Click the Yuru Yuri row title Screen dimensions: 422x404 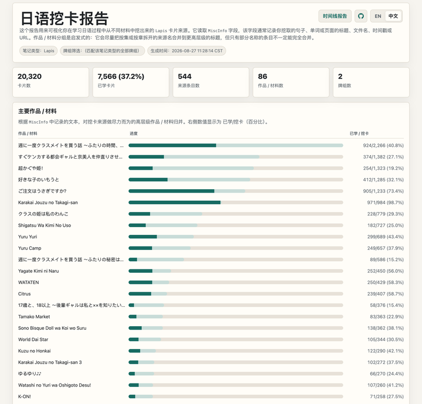coord(28,237)
